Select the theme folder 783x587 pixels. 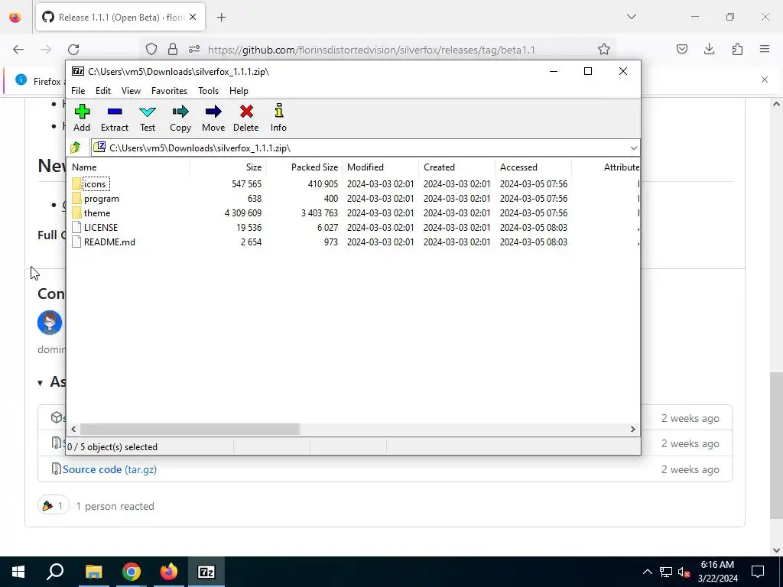[x=97, y=213]
